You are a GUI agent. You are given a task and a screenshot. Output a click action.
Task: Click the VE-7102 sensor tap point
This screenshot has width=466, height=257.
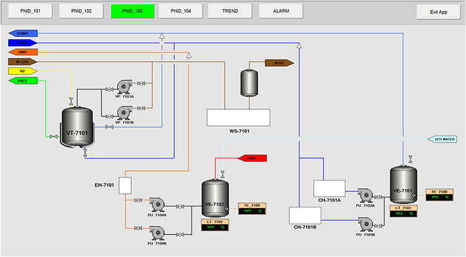tap(226, 209)
